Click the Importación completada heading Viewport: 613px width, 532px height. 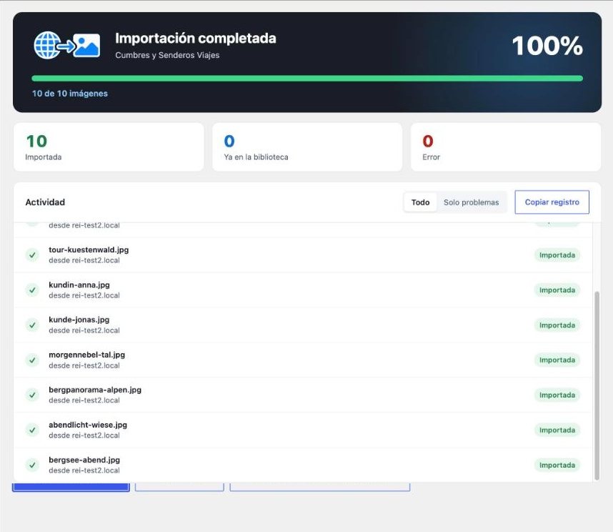[196, 39]
